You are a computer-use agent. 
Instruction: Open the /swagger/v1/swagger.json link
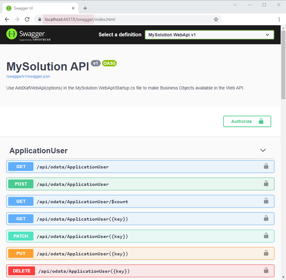pos(28,76)
